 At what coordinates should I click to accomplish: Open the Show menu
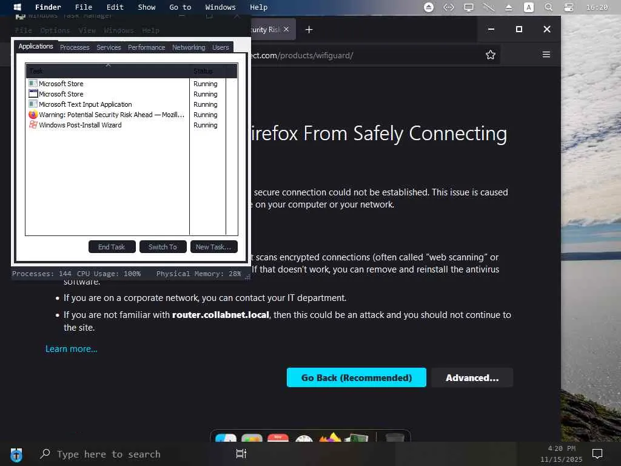(x=147, y=7)
